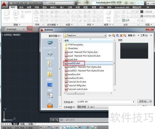The height and width of the screenshot is (129, 155).
Task: Click the Search the Web icon in dialog
Action: click(117, 35)
